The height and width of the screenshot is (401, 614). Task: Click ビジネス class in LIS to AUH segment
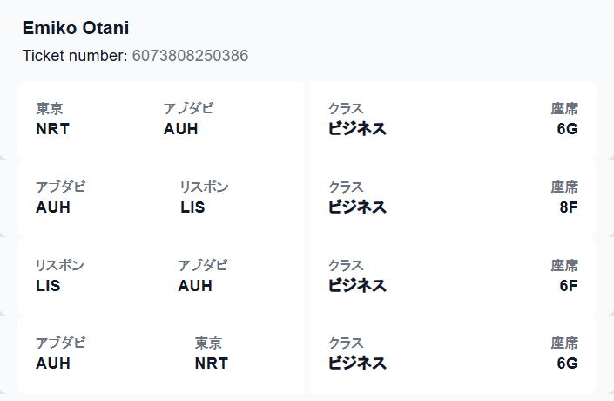(357, 285)
